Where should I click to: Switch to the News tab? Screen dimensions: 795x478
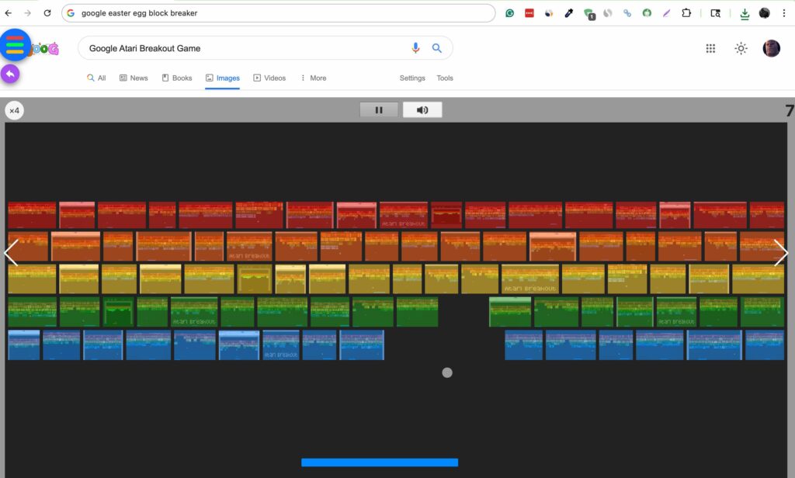[134, 78]
